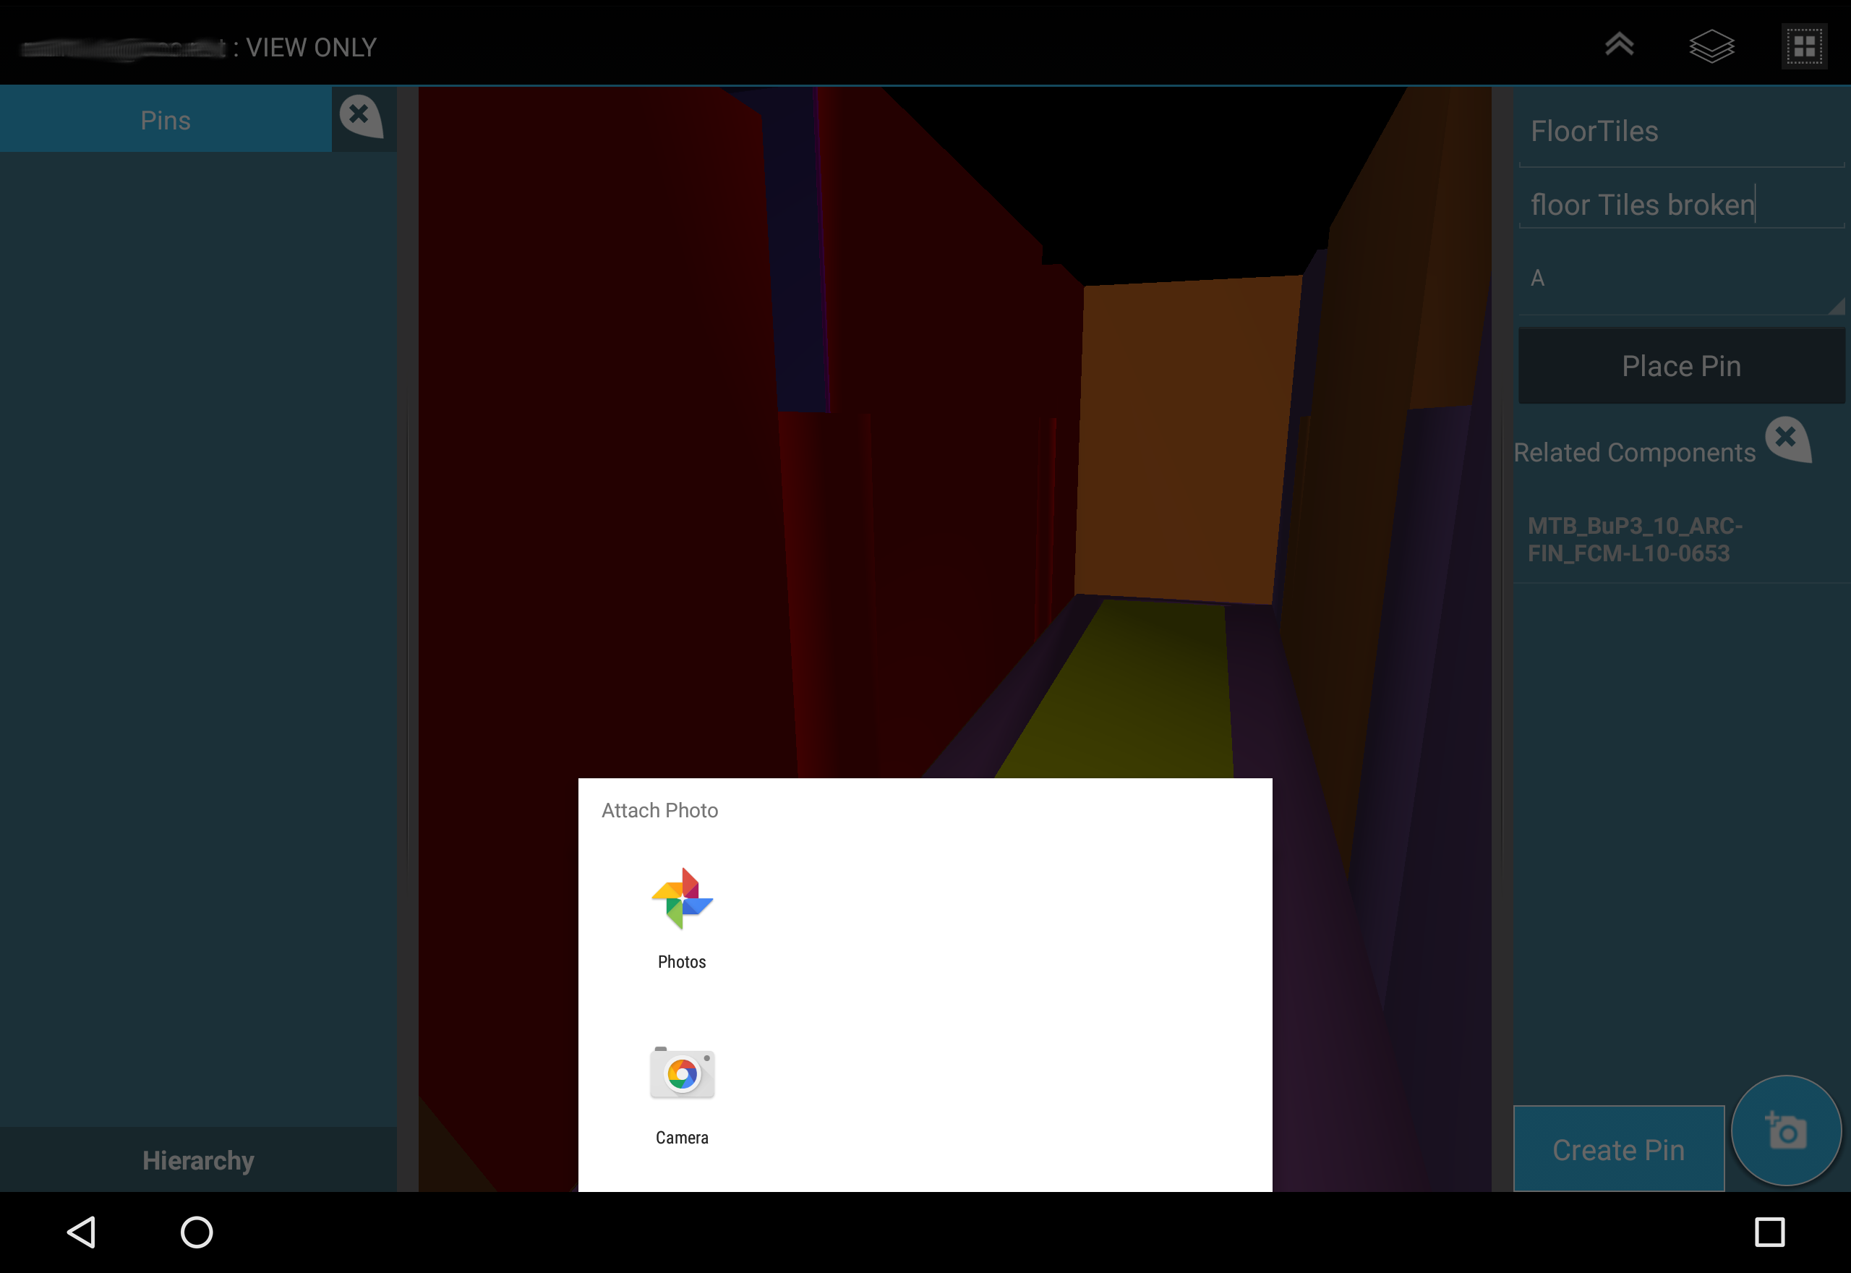Edit the FloorTiles title field
The image size is (1851, 1273).
click(x=1680, y=132)
